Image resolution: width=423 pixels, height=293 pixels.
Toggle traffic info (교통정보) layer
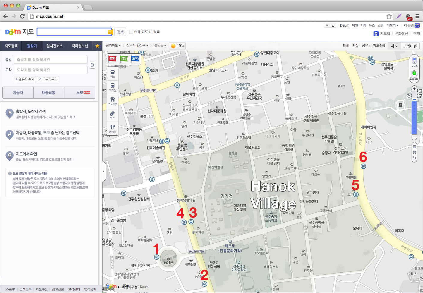414,75
